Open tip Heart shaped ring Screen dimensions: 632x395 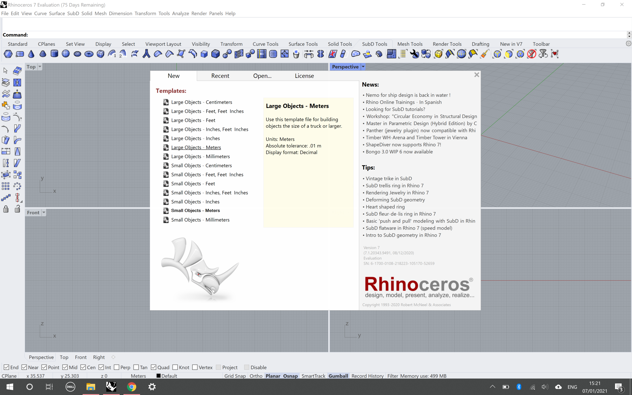pyautogui.click(x=385, y=207)
